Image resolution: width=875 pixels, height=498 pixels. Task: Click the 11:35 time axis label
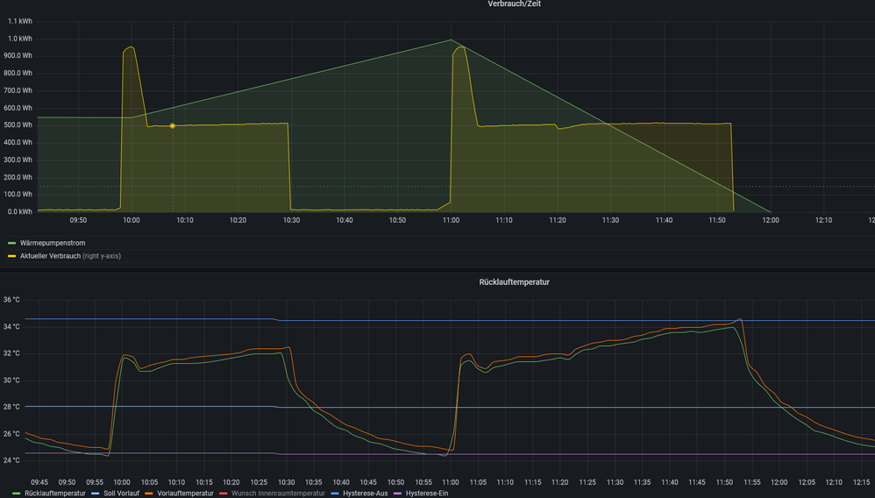point(643,482)
